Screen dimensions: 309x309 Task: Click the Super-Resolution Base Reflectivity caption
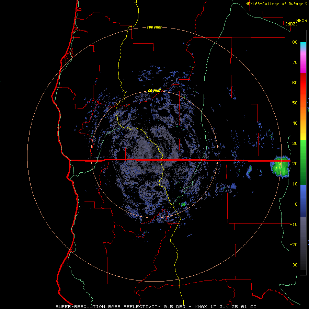click(156, 307)
